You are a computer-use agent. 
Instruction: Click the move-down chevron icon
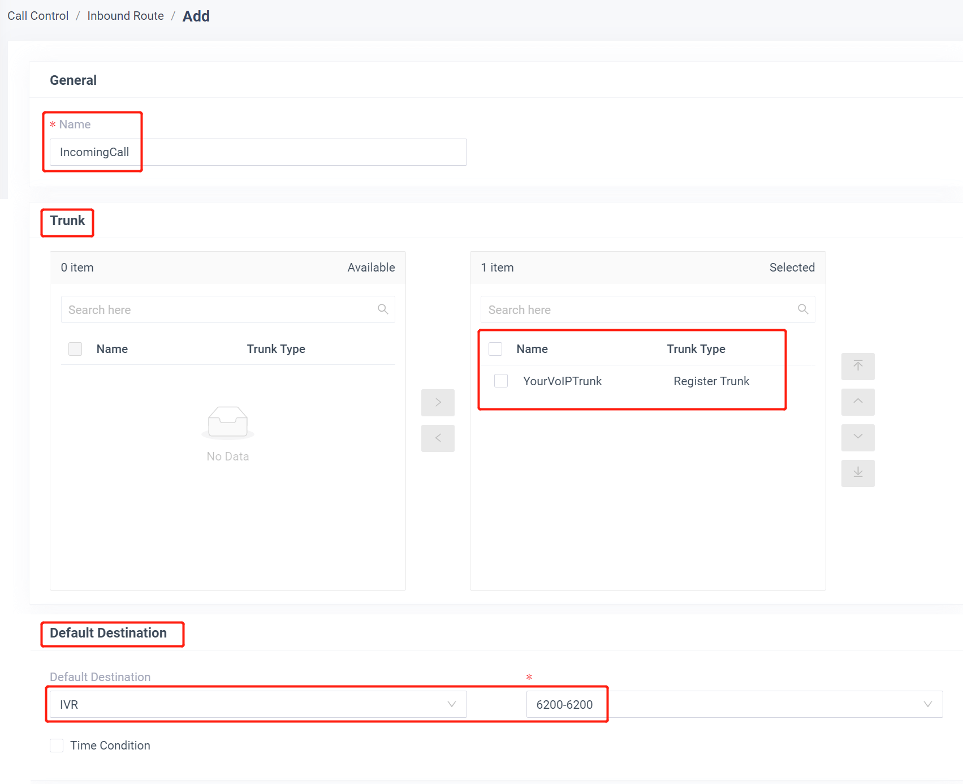click(x=857, y=437)
